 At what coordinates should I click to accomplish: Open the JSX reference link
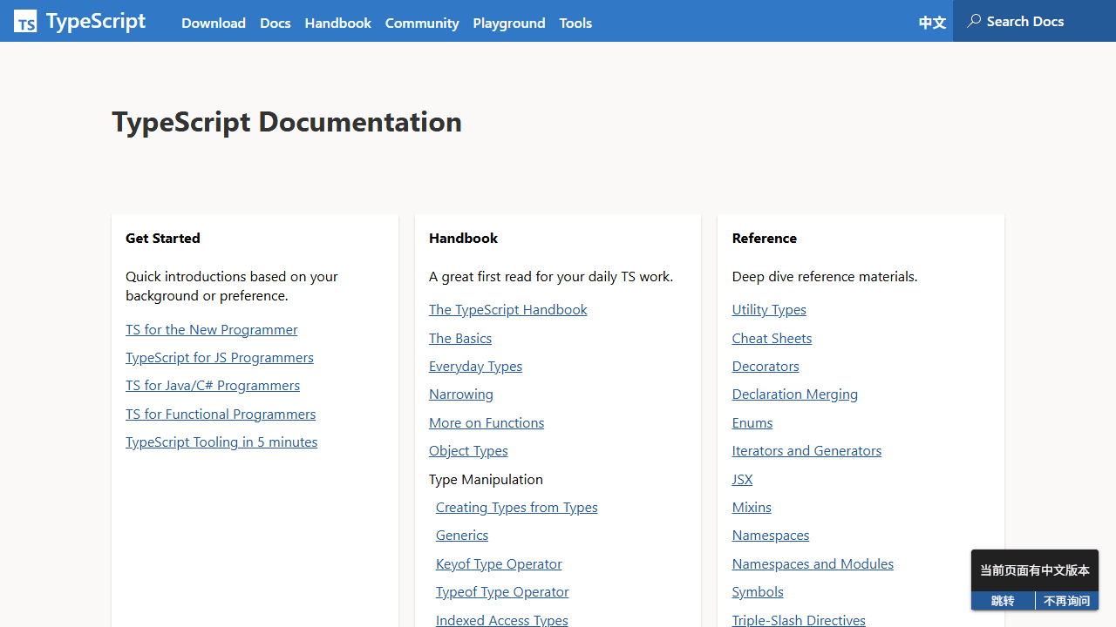[x=742, y=479]
